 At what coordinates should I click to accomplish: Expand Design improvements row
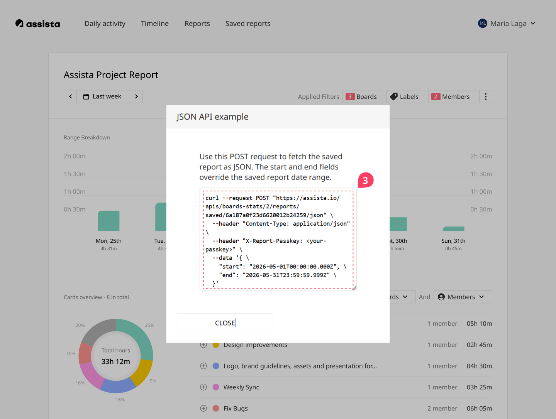tap(203, 345)
